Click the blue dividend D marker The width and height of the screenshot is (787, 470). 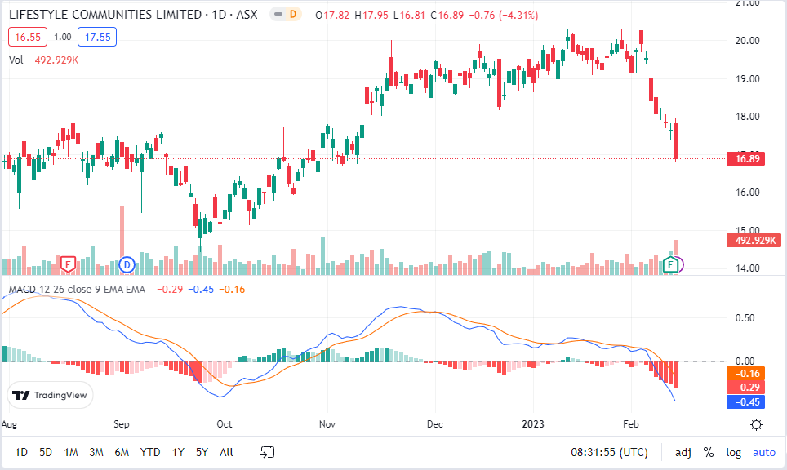click(127, 264)
